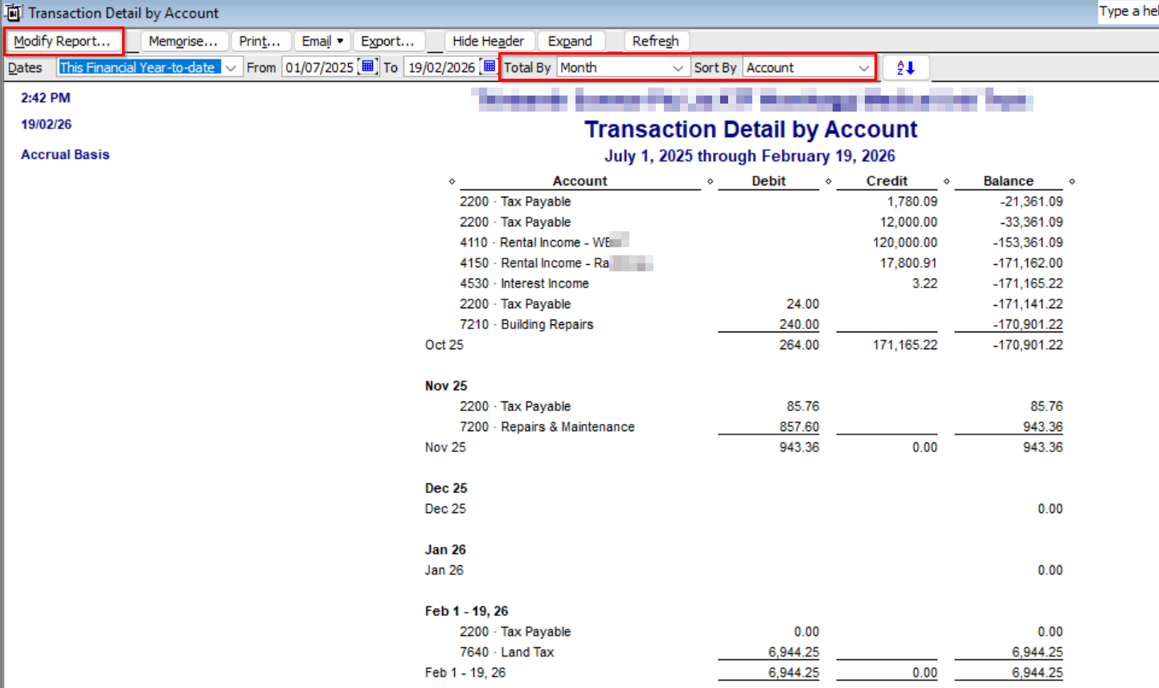The image size is (1159, 688).
Task: Click the 3.22 credit amount
Action: click(x=925, y=283)
